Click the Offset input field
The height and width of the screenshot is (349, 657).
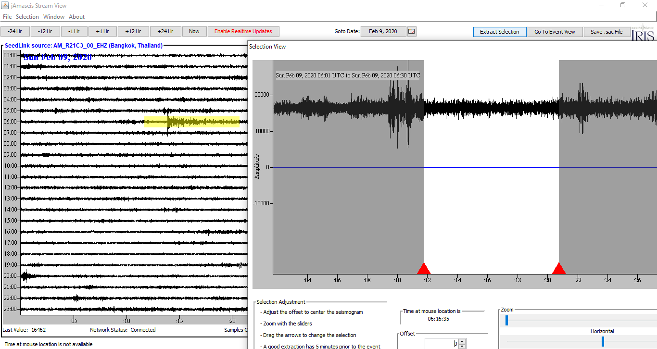441,344
